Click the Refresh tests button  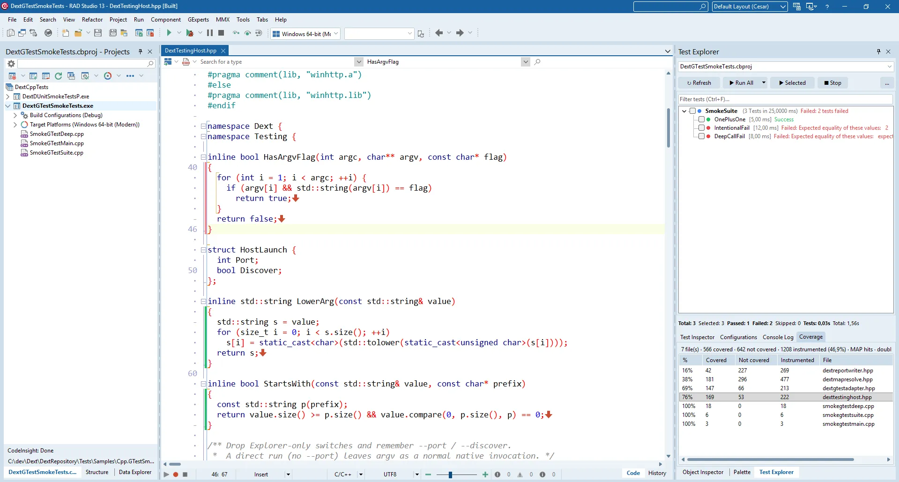699,83
